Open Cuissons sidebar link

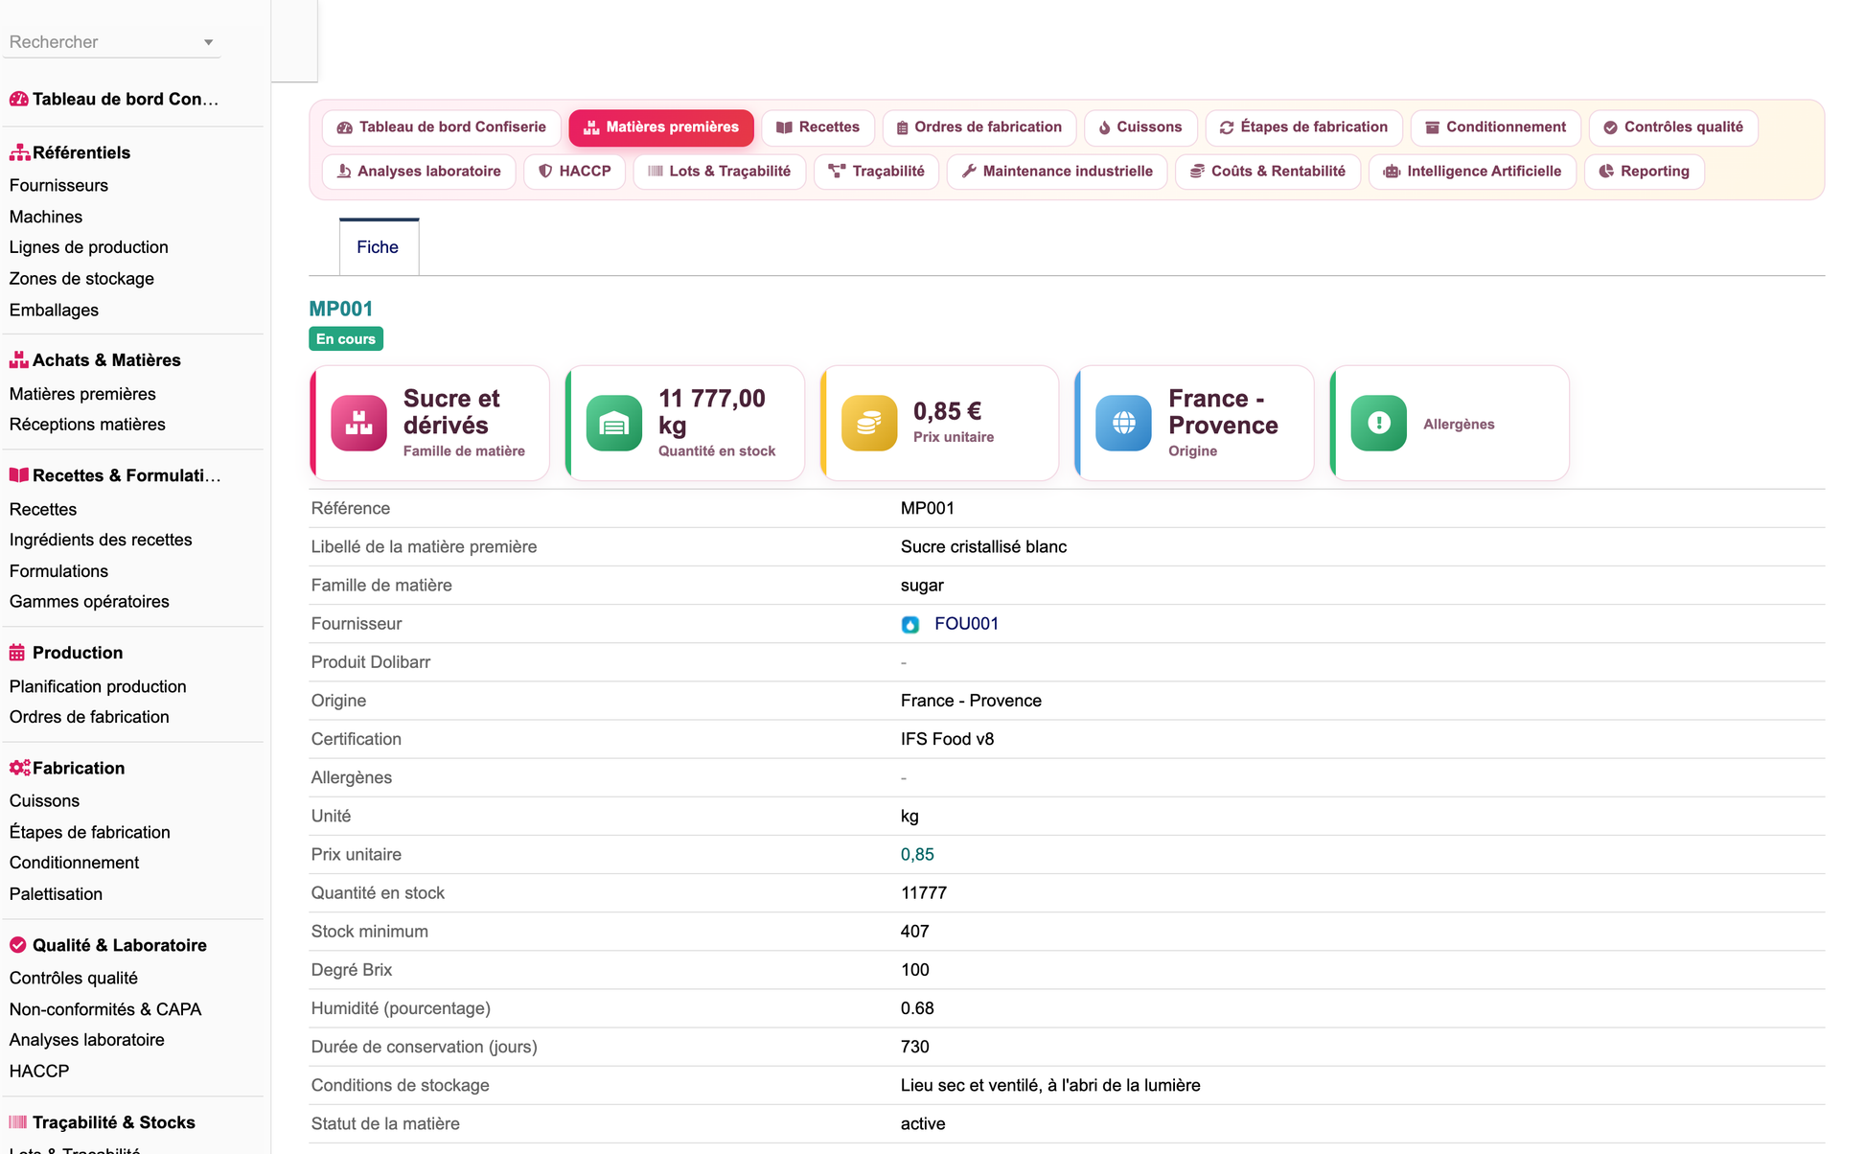pyautogui.click(x=44, y=800)
